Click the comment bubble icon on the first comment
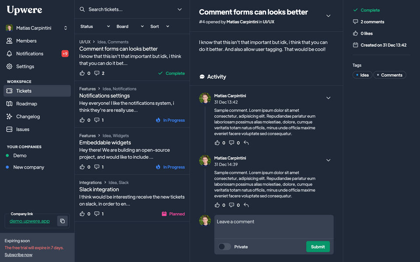 pos(232,143)
